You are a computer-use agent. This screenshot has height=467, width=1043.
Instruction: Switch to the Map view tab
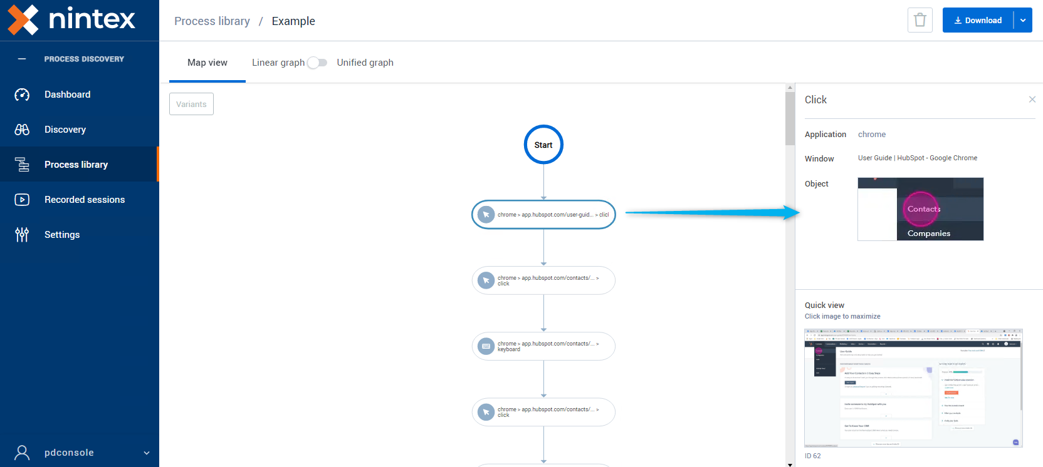(x=207, y=63)
